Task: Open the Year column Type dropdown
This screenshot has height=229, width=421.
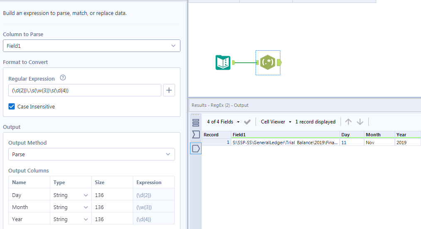Action: tap(71, 219)
